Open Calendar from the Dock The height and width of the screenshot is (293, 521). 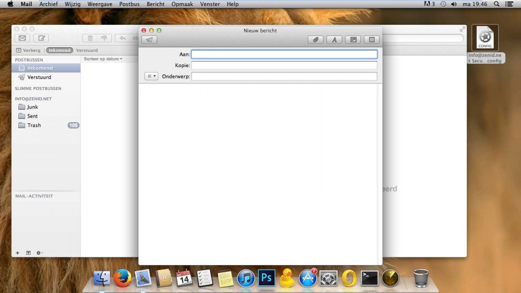tap(184, 278)
